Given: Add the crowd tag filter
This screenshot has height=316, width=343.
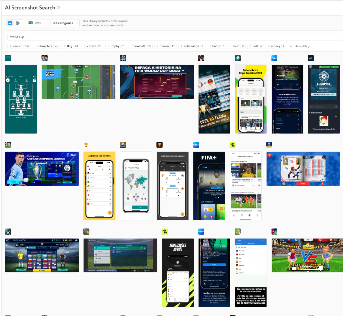Looking at the screenshot, I should tap(93, 46).
